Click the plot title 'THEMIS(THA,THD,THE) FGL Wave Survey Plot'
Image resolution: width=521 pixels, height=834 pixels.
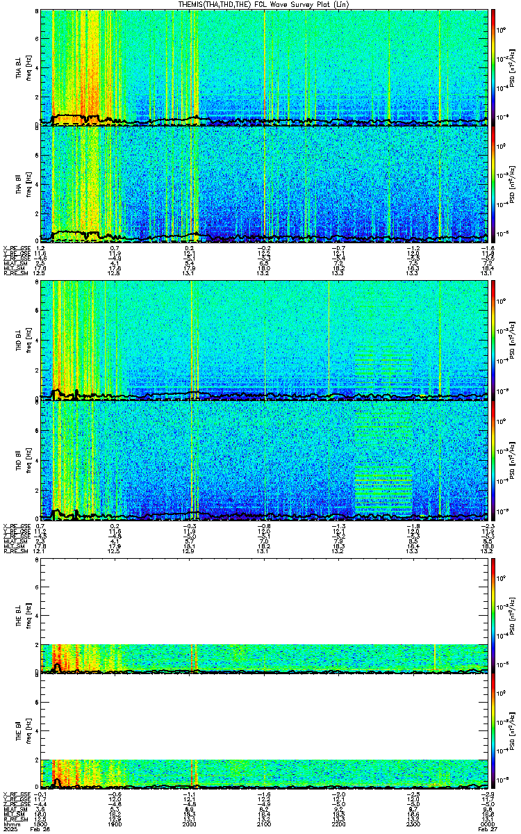pyautogui.click(x=265, y=4)
